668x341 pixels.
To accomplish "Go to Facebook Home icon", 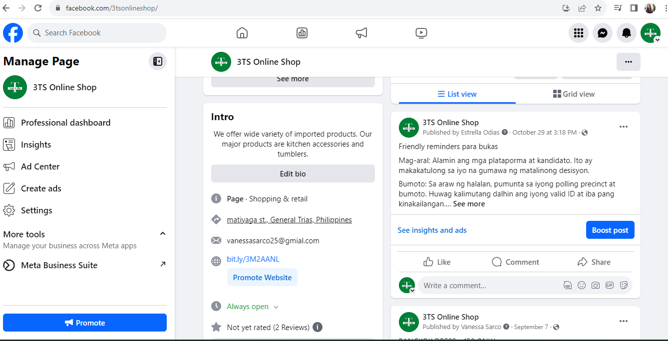I will click(242, 33).
